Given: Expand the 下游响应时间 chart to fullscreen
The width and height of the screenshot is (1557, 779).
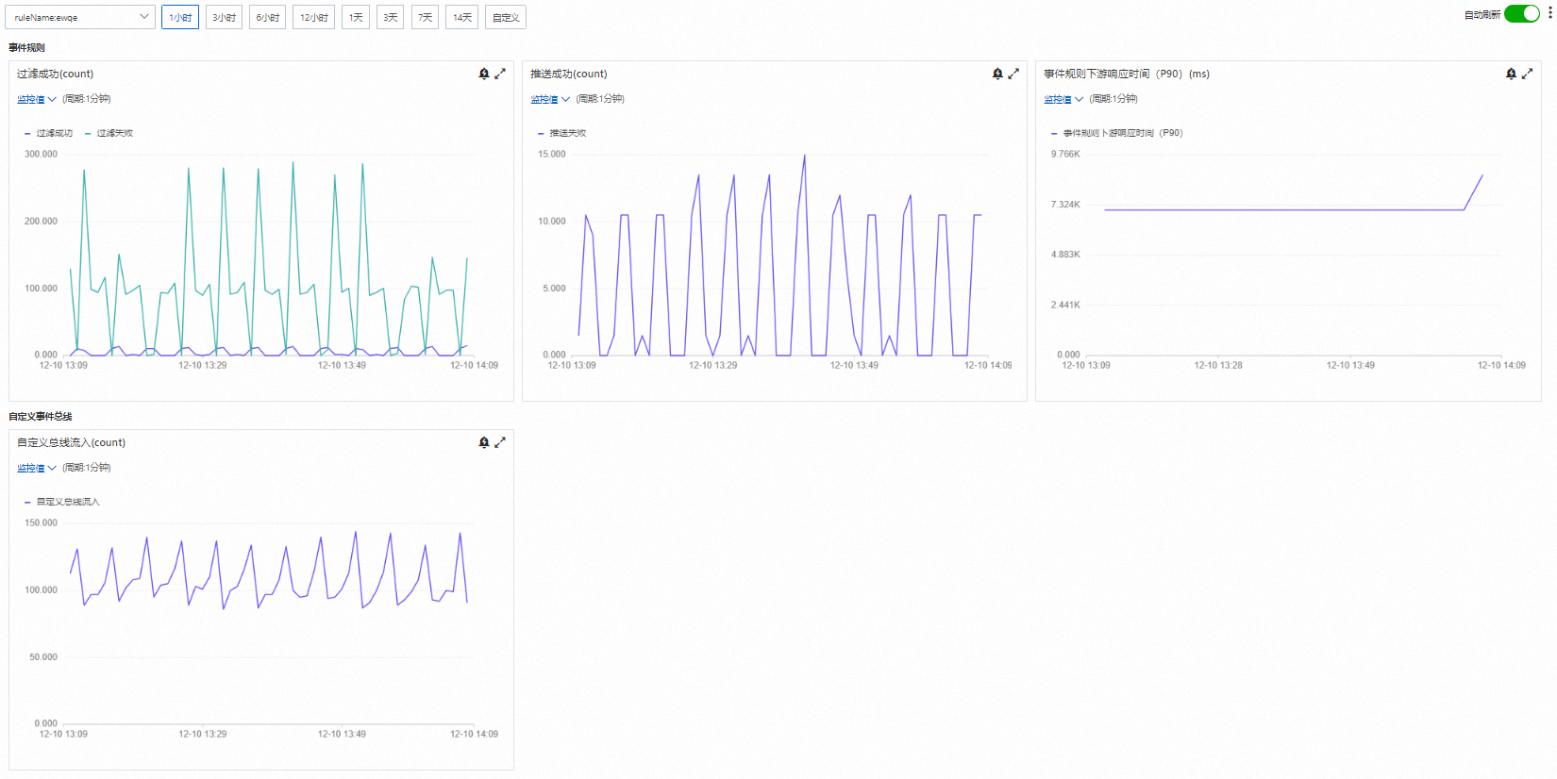Looking at the screenshot, I should pos(1527,74).
